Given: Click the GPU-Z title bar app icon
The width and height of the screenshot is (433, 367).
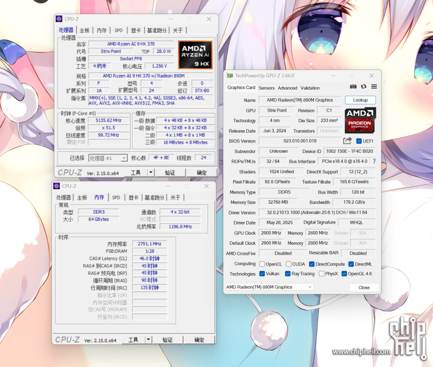Looking at the screenshot, I should click(230, 75).
